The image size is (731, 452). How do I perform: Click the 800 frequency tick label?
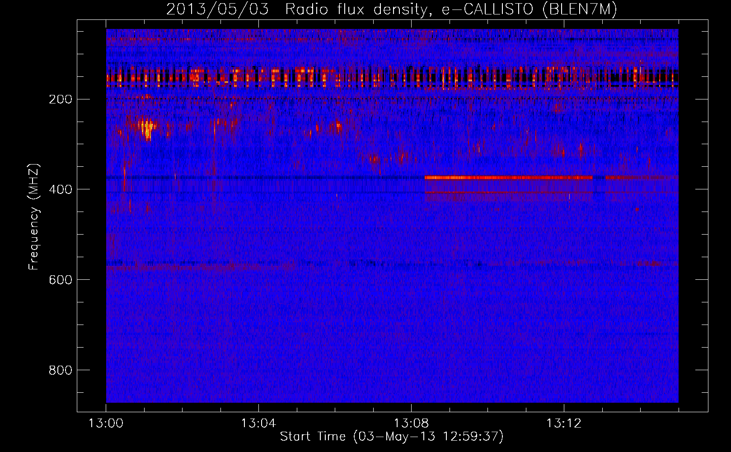click(x=60, y=370)
